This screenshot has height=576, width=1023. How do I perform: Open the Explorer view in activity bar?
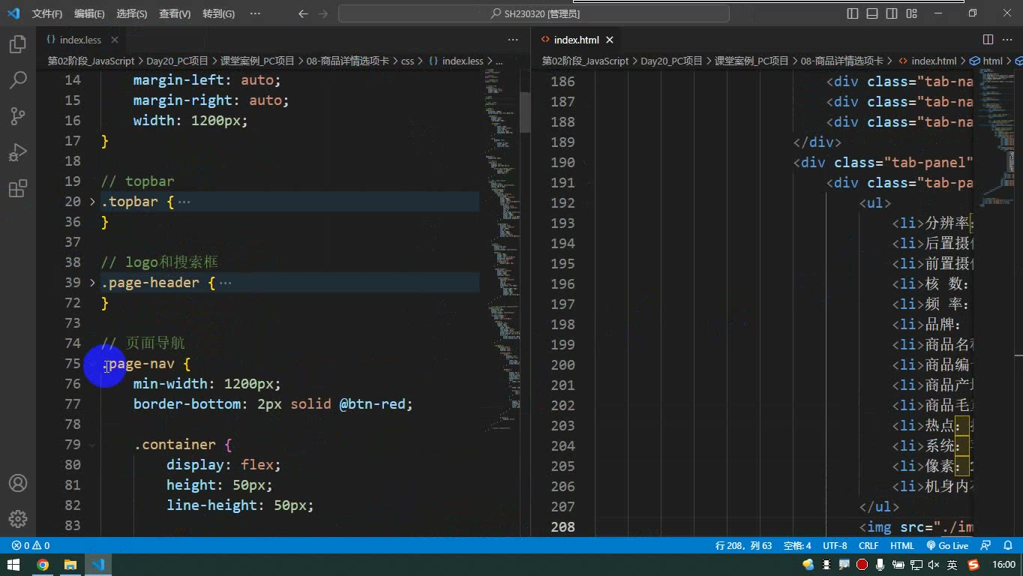(18, 44)
